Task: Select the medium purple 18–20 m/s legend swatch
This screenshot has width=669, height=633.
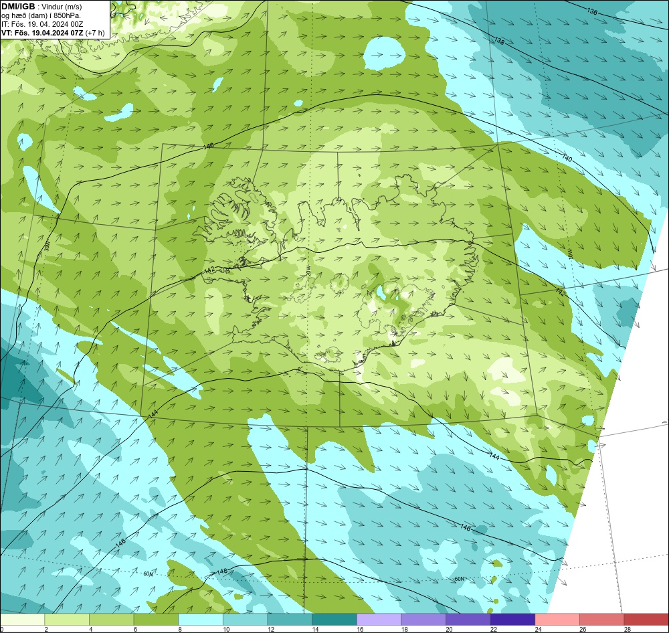Action: (x=423, y=620)
